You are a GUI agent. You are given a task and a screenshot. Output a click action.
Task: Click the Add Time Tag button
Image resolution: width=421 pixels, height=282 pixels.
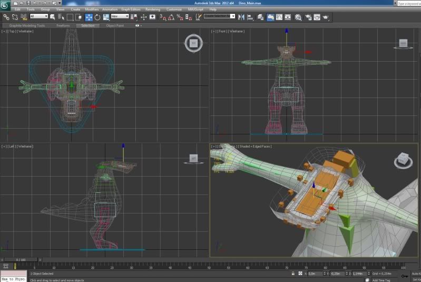381,280
